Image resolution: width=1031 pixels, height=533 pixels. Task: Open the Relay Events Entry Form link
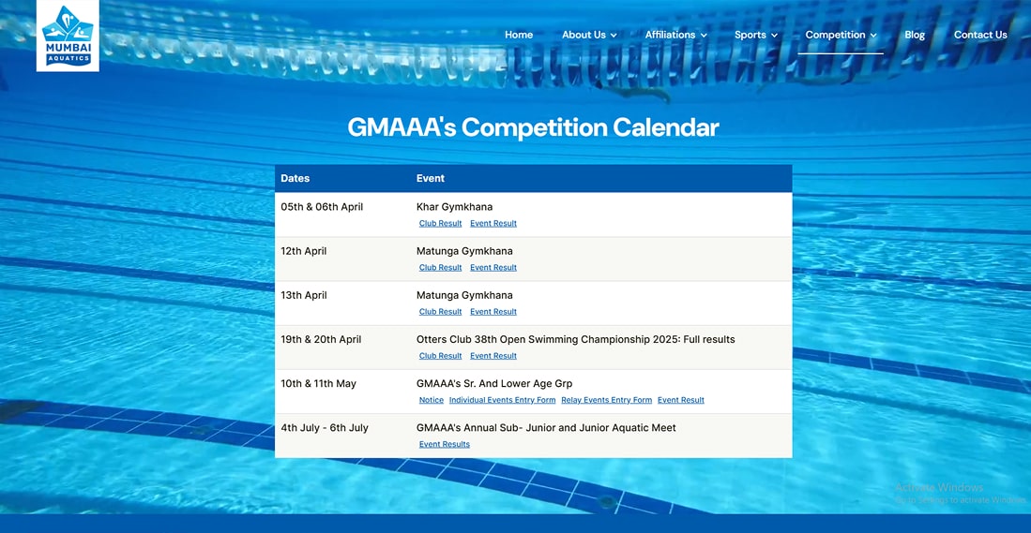(606, 400)
